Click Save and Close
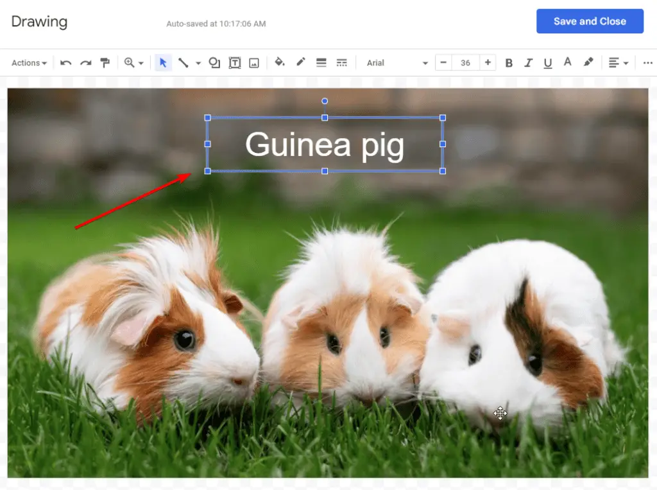This screenshot has width=657, height=490. [x=590, y=21]
